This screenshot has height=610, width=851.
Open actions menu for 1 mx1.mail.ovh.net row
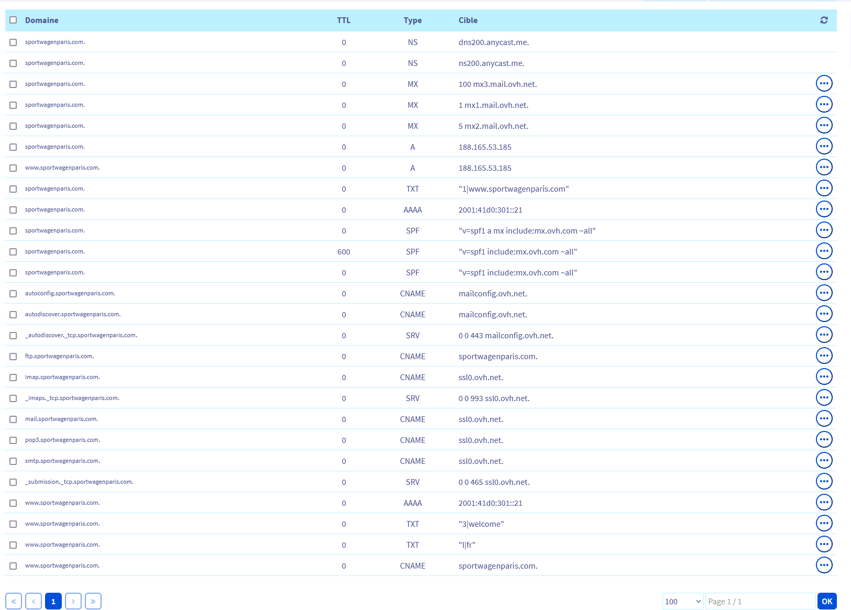(824, 105)
